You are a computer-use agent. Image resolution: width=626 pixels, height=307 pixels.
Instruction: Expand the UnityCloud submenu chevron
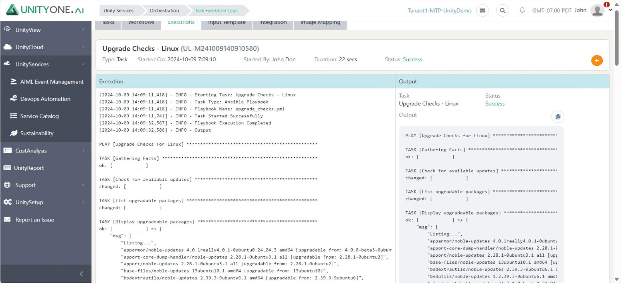(x=83, y=47)
